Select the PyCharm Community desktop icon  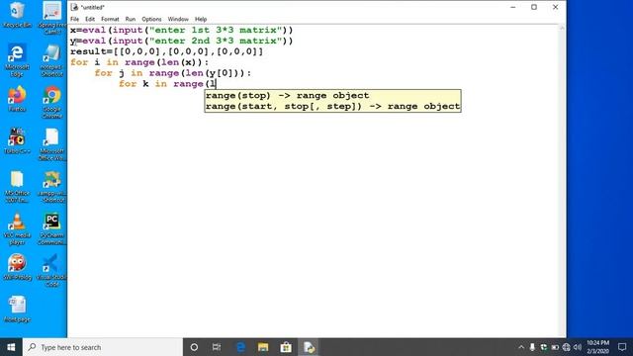tap(51, 228)
